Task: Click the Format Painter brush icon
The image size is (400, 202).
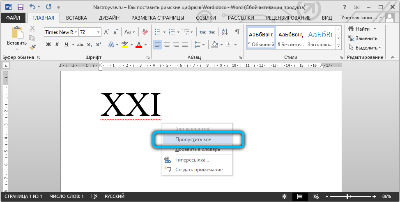Action: (x=33, y=47)
